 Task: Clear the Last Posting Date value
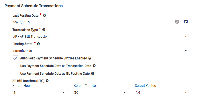pyautogui.click(x=177, y=22)
